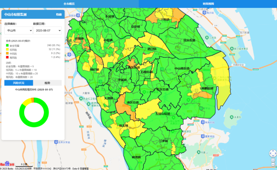Screen dimensions: 277x170
Task: Click the 东凤镇 region label on map
Action: tap(110, 17)
